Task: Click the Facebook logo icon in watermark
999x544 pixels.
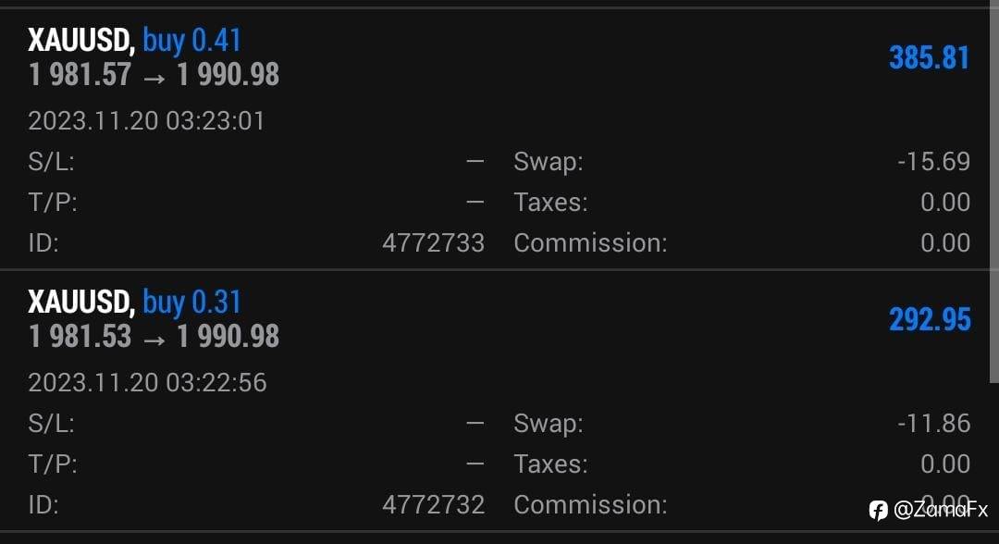Action: [x=878, y=511]
